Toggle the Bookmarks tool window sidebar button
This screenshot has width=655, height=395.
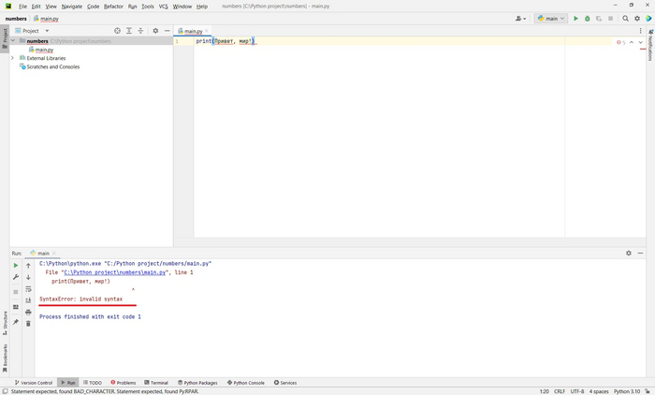pos(4,355)
